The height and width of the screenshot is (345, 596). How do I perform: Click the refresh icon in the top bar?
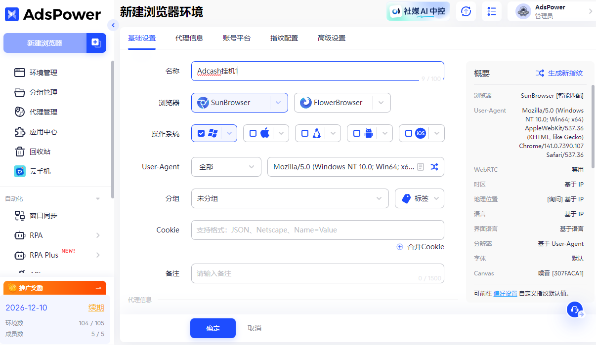point(466,11)
